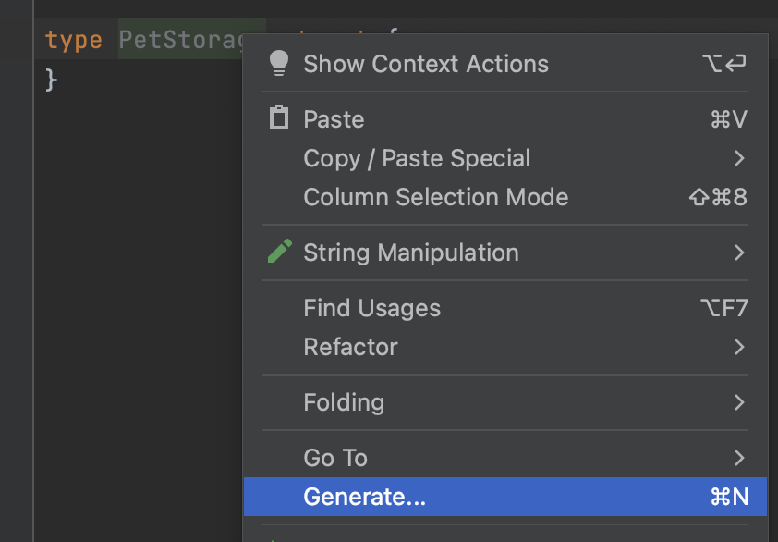Viewport: 778px width, 542px height.
Task: Select the Paste menu entry
Action: (x=334, y=119)
